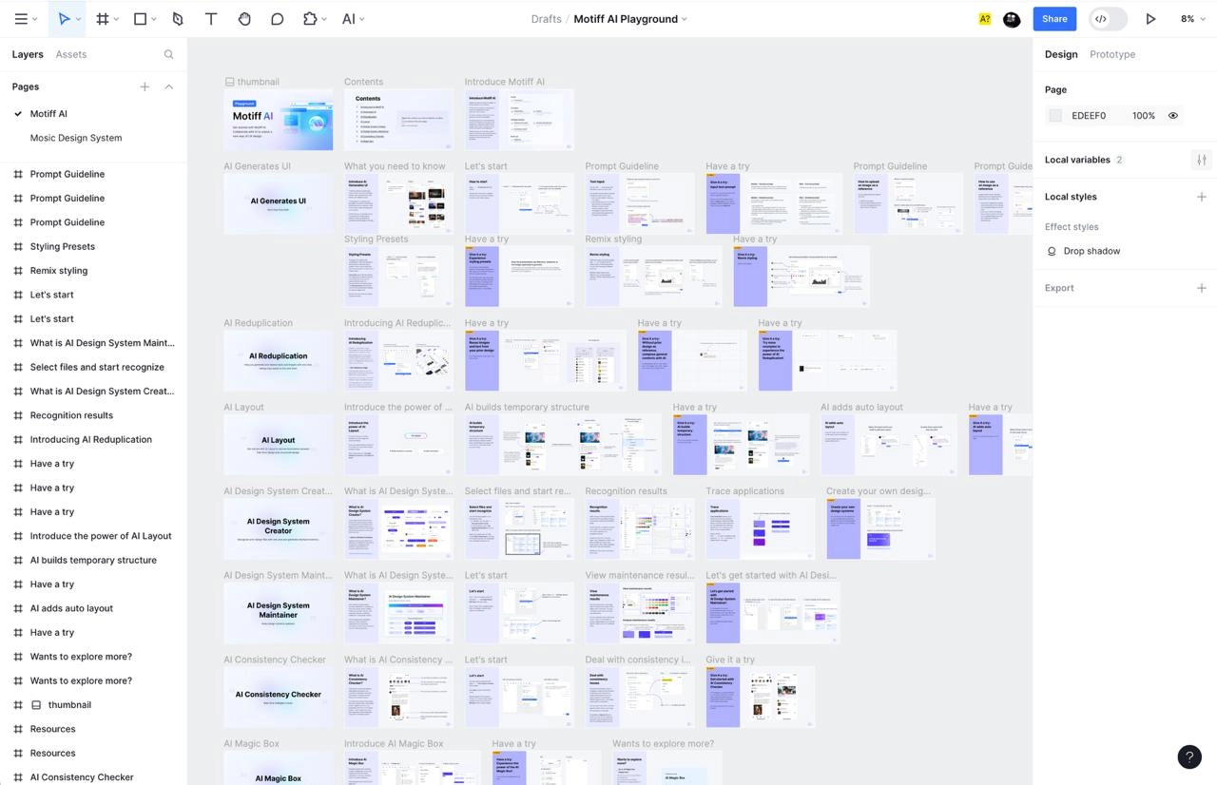Screen dimensions: 1217x785
Task: Switch to the Design tab
Action: (1061, 54)
